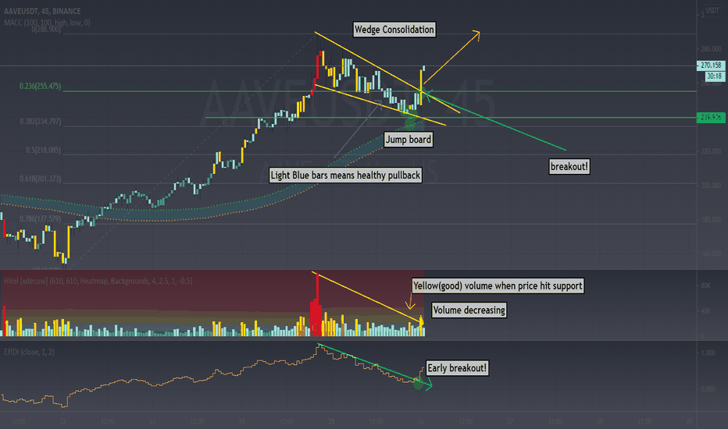Click 280.000 on the price axis
This screenshot has width=728, height=429.
(x=711, y=48)
